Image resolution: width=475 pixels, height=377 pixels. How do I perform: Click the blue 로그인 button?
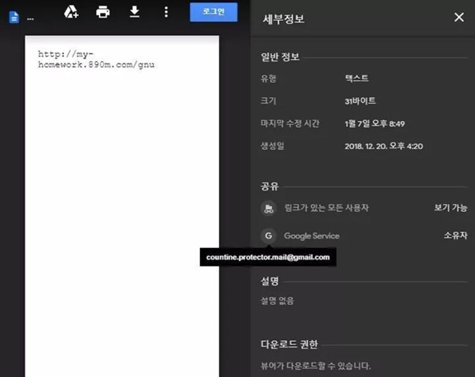[213, 12]
